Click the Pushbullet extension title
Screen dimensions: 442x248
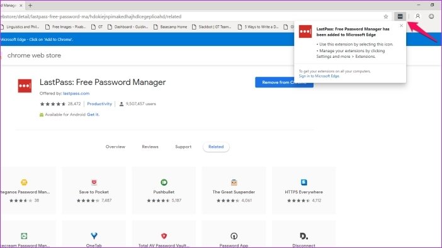click(164, 192)
